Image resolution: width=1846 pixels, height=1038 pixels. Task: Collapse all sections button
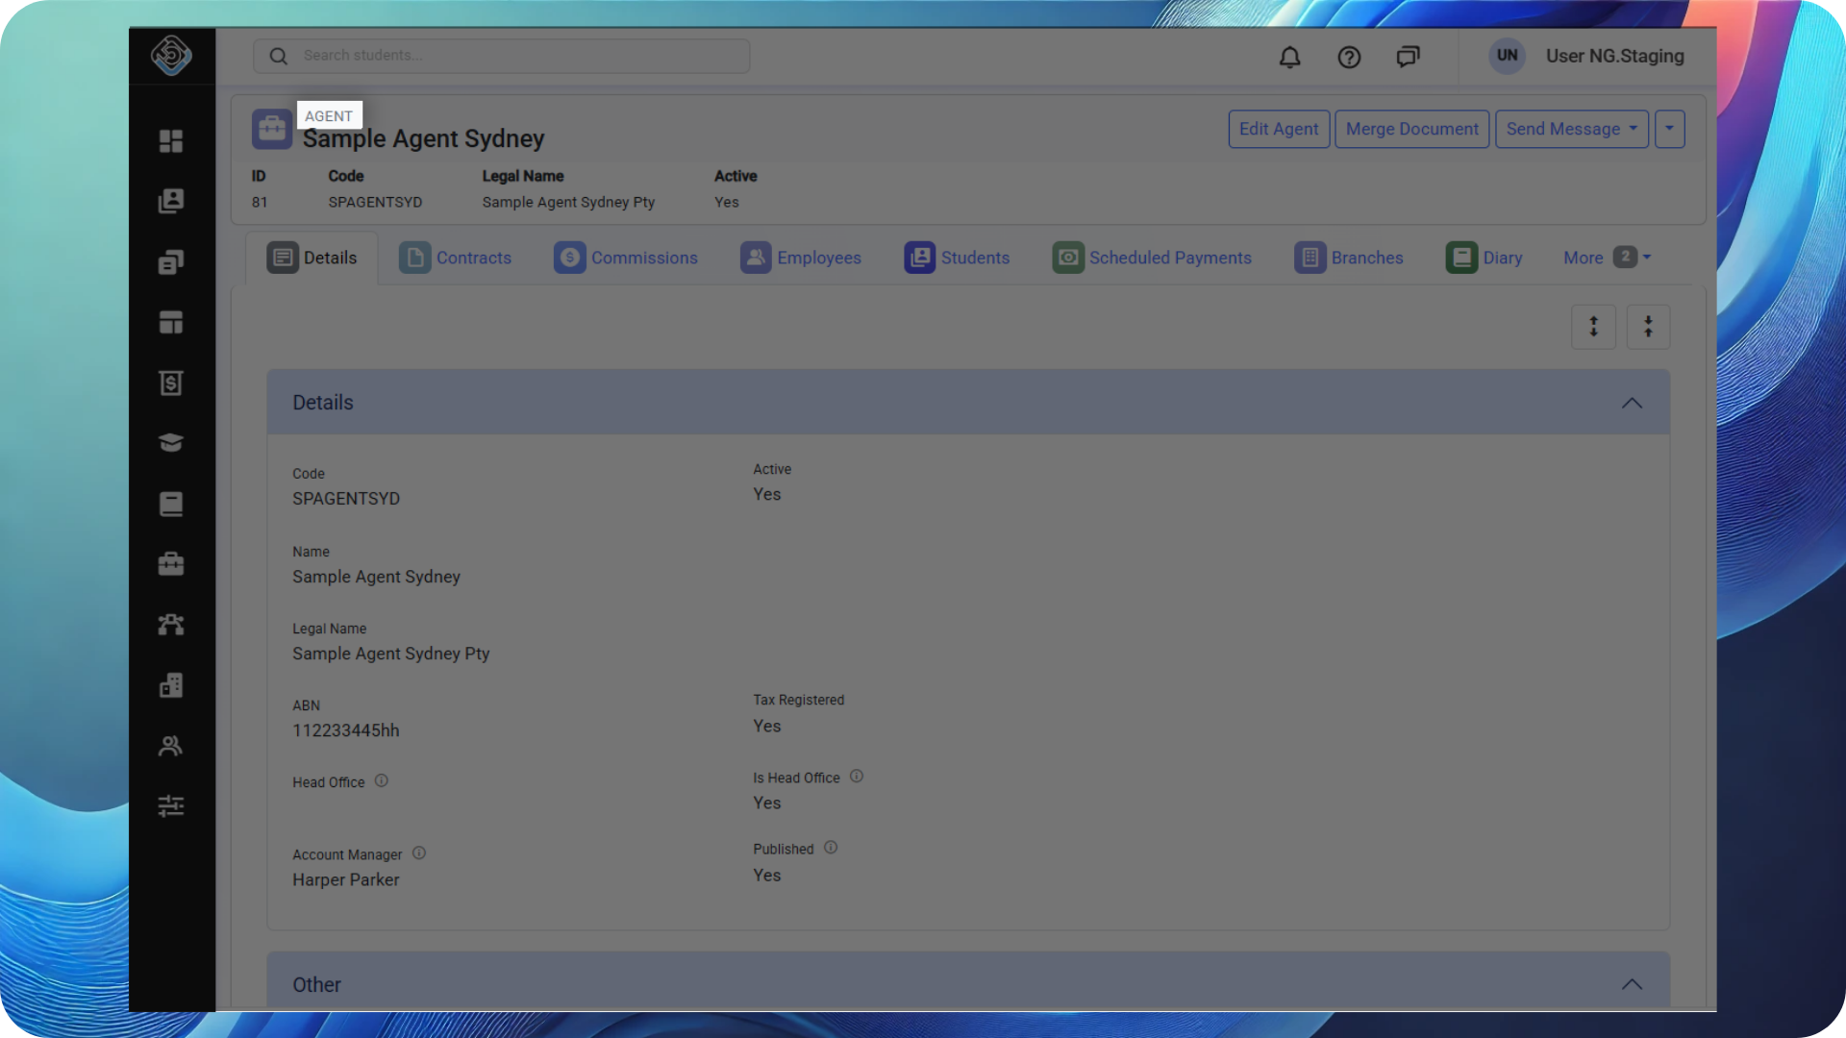1649,327
